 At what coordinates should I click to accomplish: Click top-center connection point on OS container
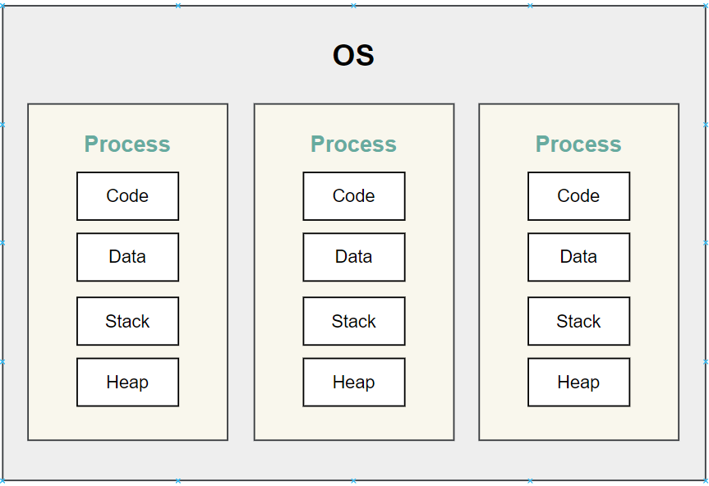pos(353,6)
